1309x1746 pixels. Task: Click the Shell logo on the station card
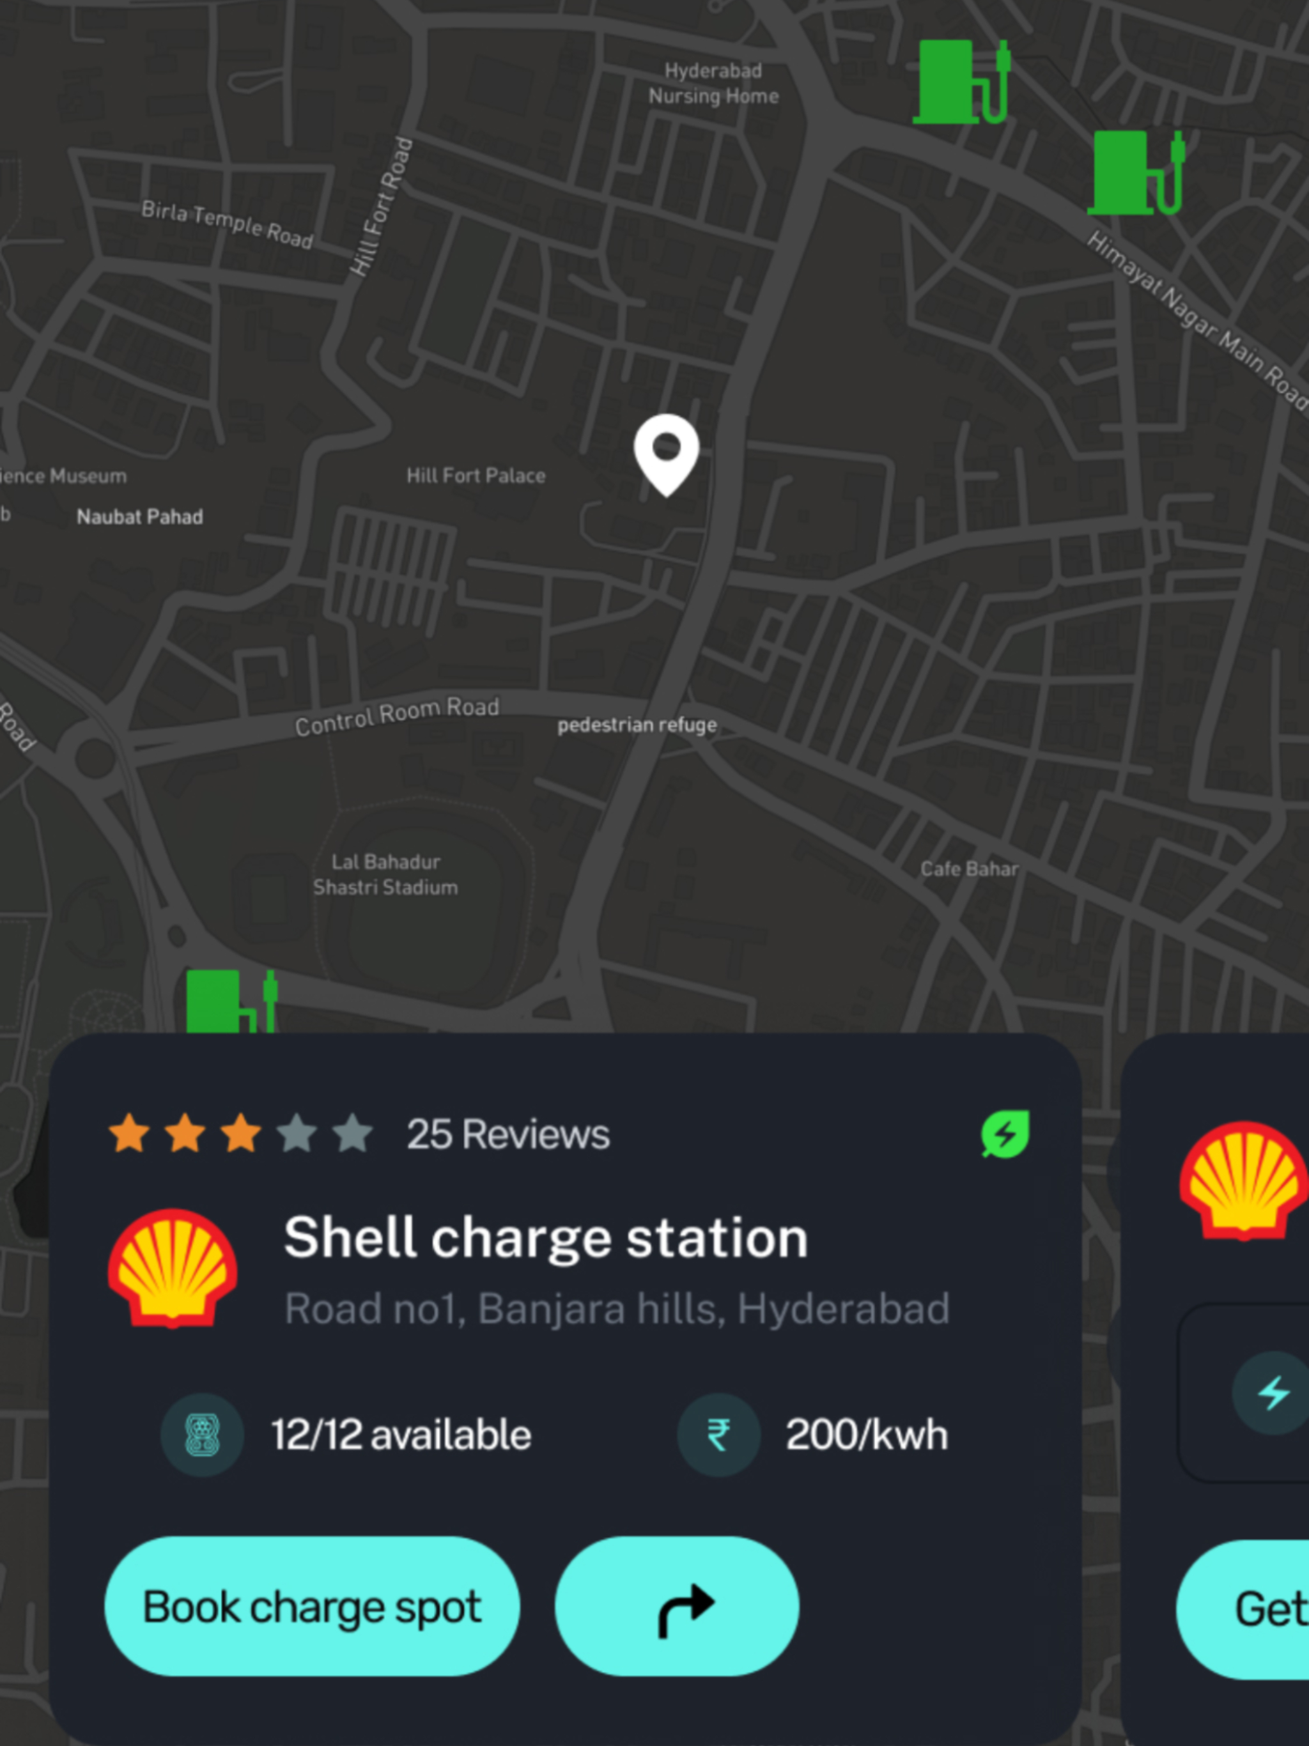tap(173, 1269)
